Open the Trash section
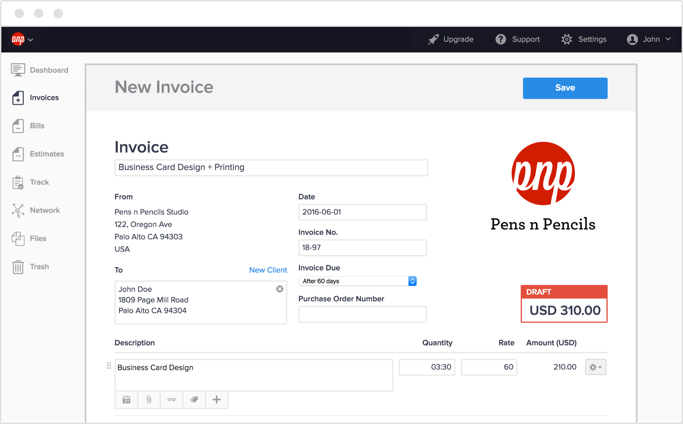This screenshot has height=424, width=683. pyautogui.click(x=39, y=266)
